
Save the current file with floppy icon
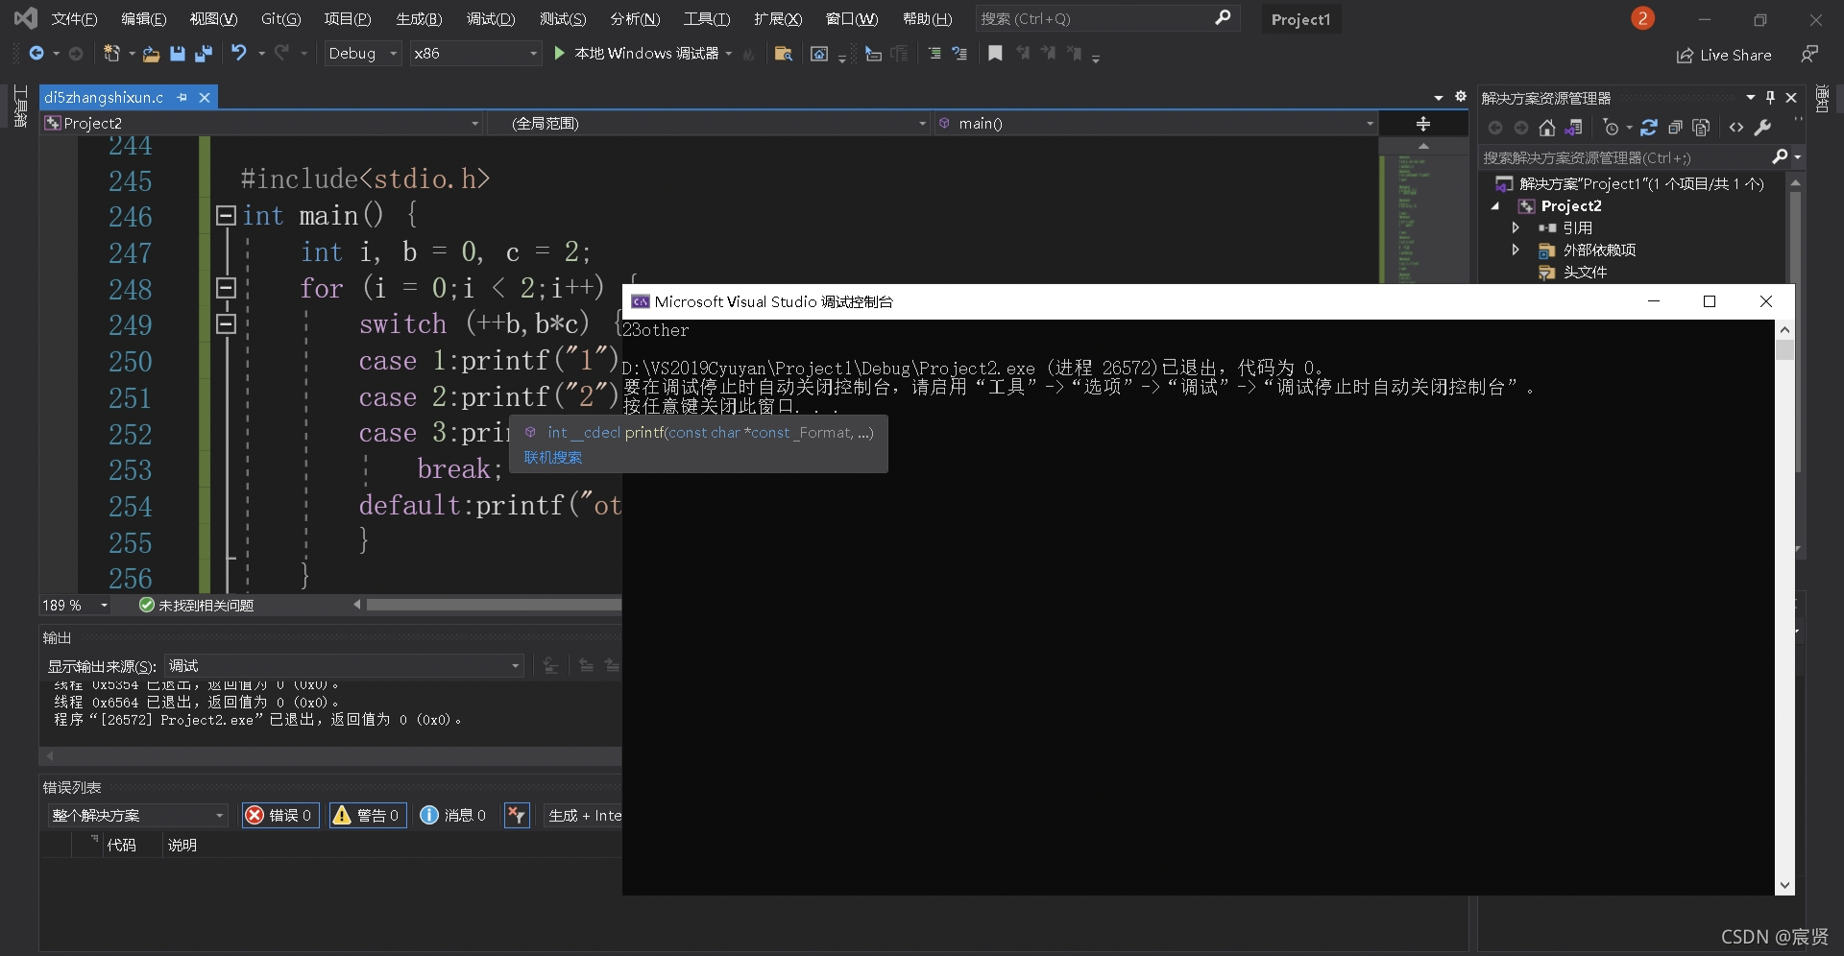tap(177, 54)
